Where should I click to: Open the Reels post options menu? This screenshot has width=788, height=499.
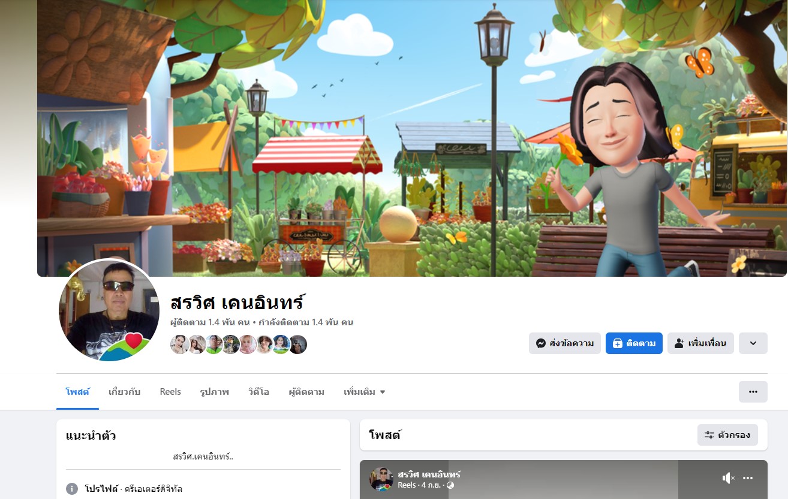748,478
